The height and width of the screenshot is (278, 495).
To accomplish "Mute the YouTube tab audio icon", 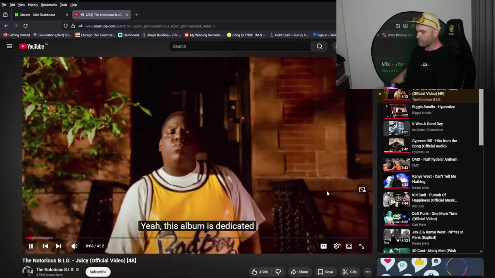I will tap(82, 15).
